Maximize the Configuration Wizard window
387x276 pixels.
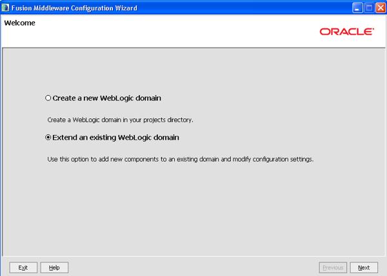click(x=368, y=6)
